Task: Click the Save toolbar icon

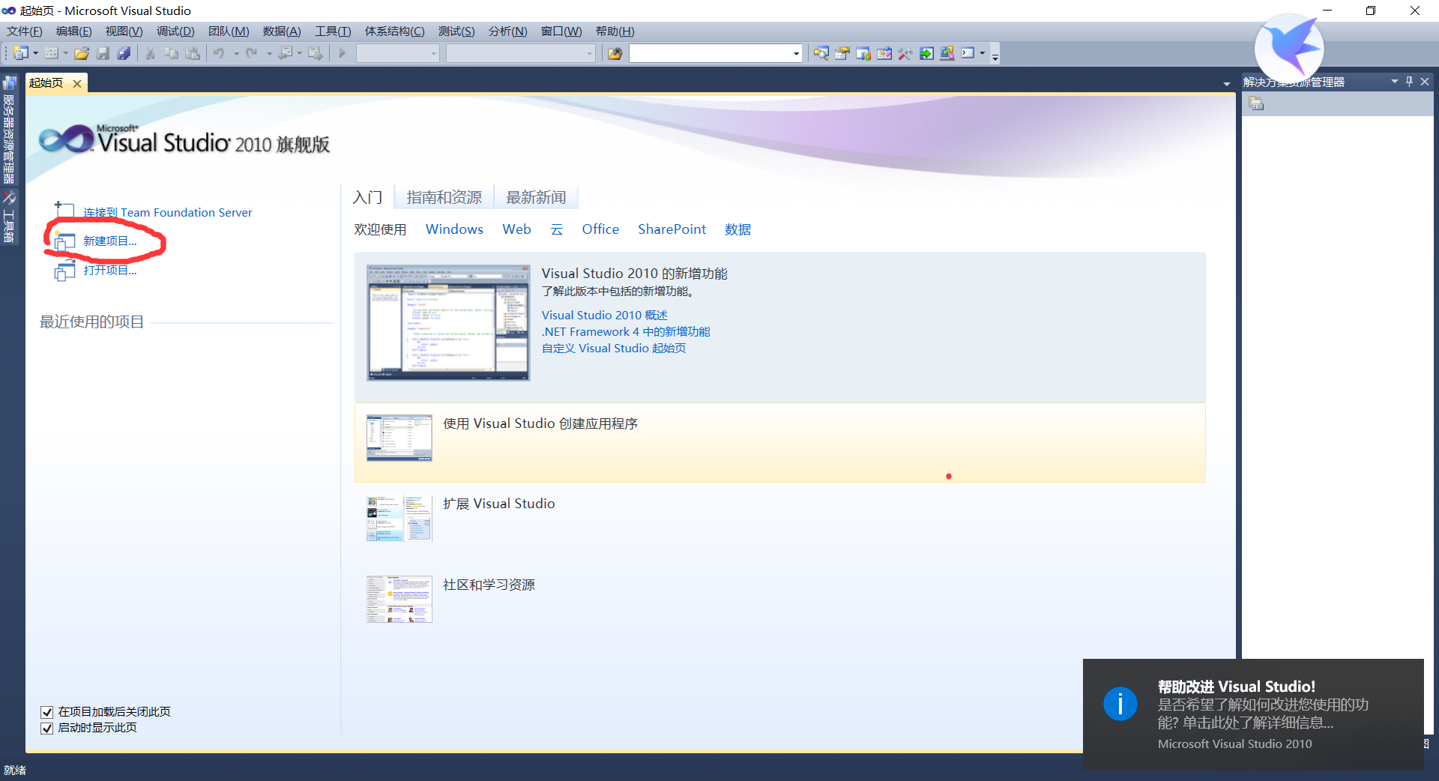Action: click(103, 53)
